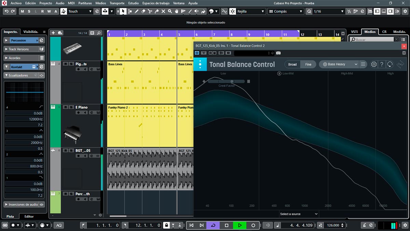Toggle the plugin power bypass button
Image resolution: width=410 pixels, height=231 pixels.
[x=197, y=53]
